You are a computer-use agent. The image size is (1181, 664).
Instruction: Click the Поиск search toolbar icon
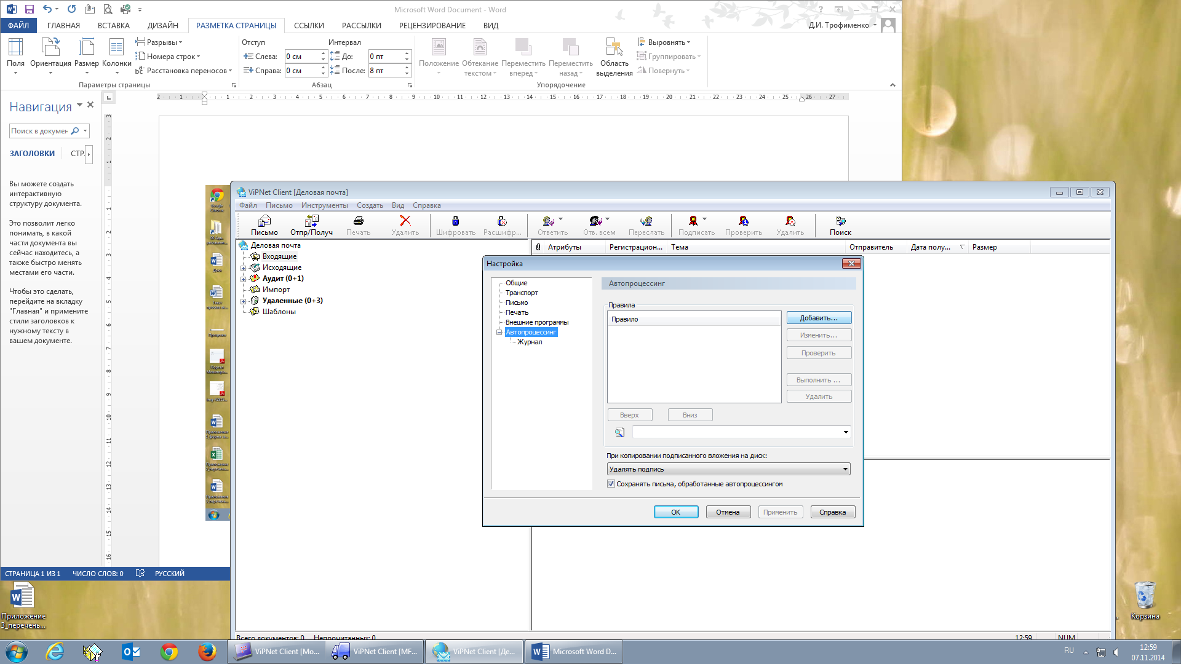coord(840,221)
